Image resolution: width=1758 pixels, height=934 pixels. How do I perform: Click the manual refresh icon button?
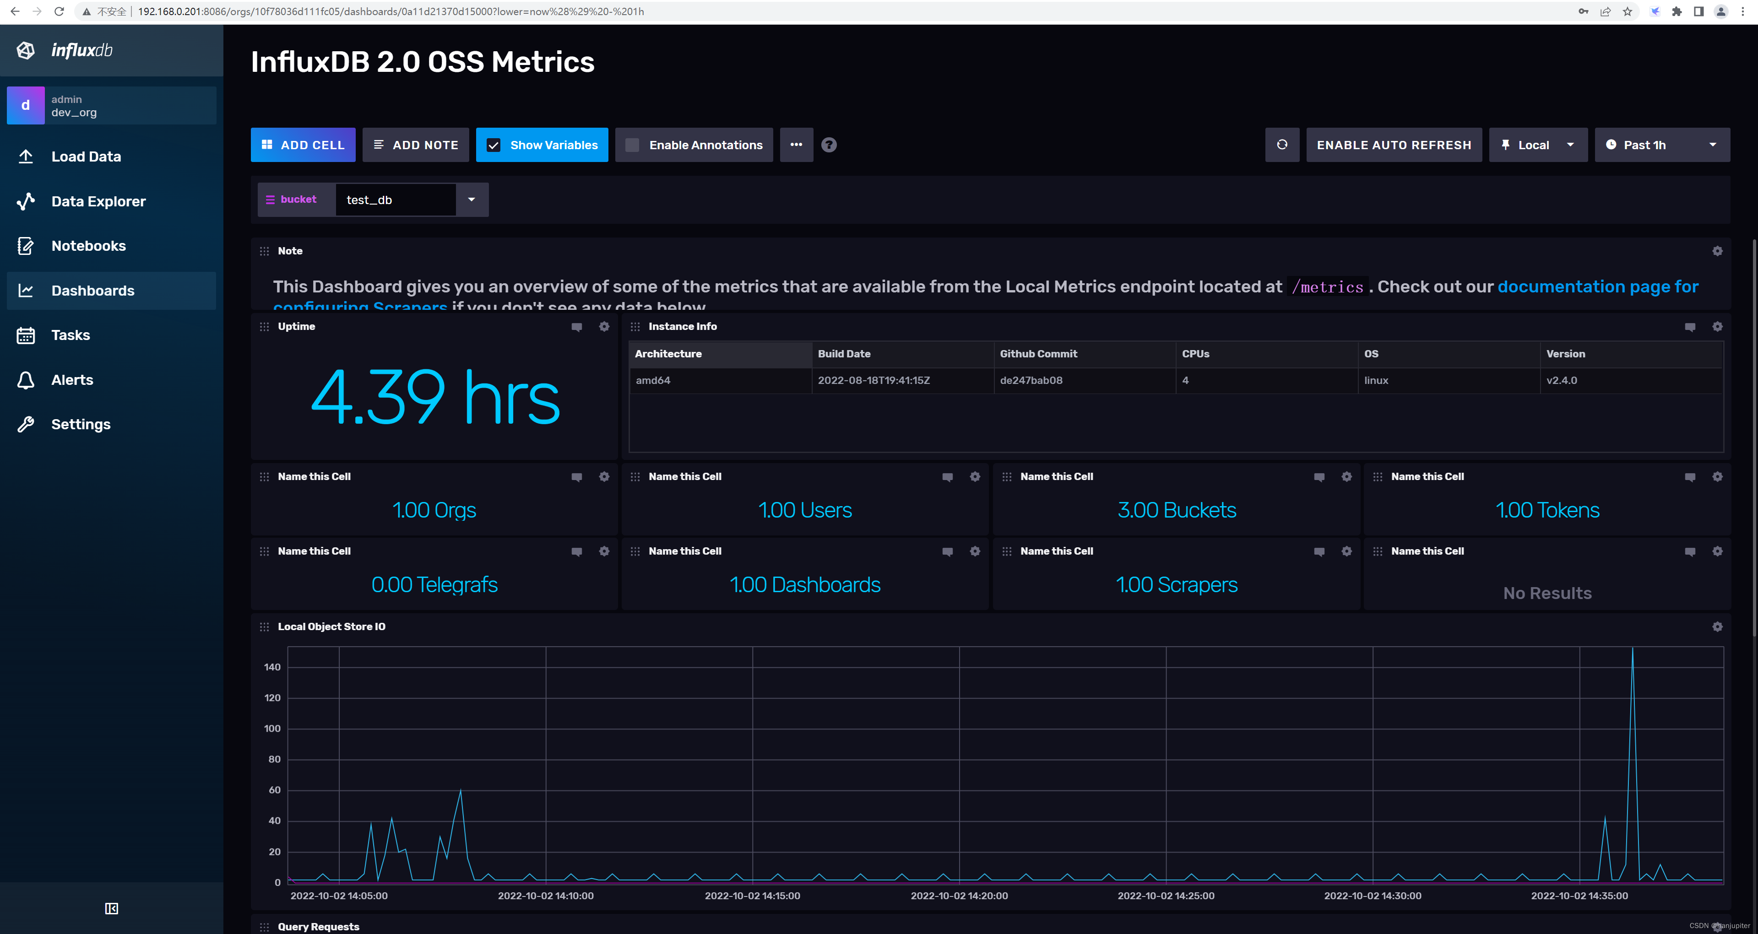[1282, 145]
